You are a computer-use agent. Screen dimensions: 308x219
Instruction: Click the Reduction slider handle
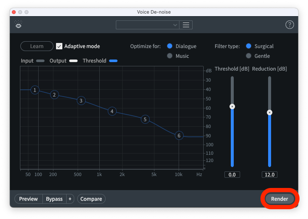(269, 113)
